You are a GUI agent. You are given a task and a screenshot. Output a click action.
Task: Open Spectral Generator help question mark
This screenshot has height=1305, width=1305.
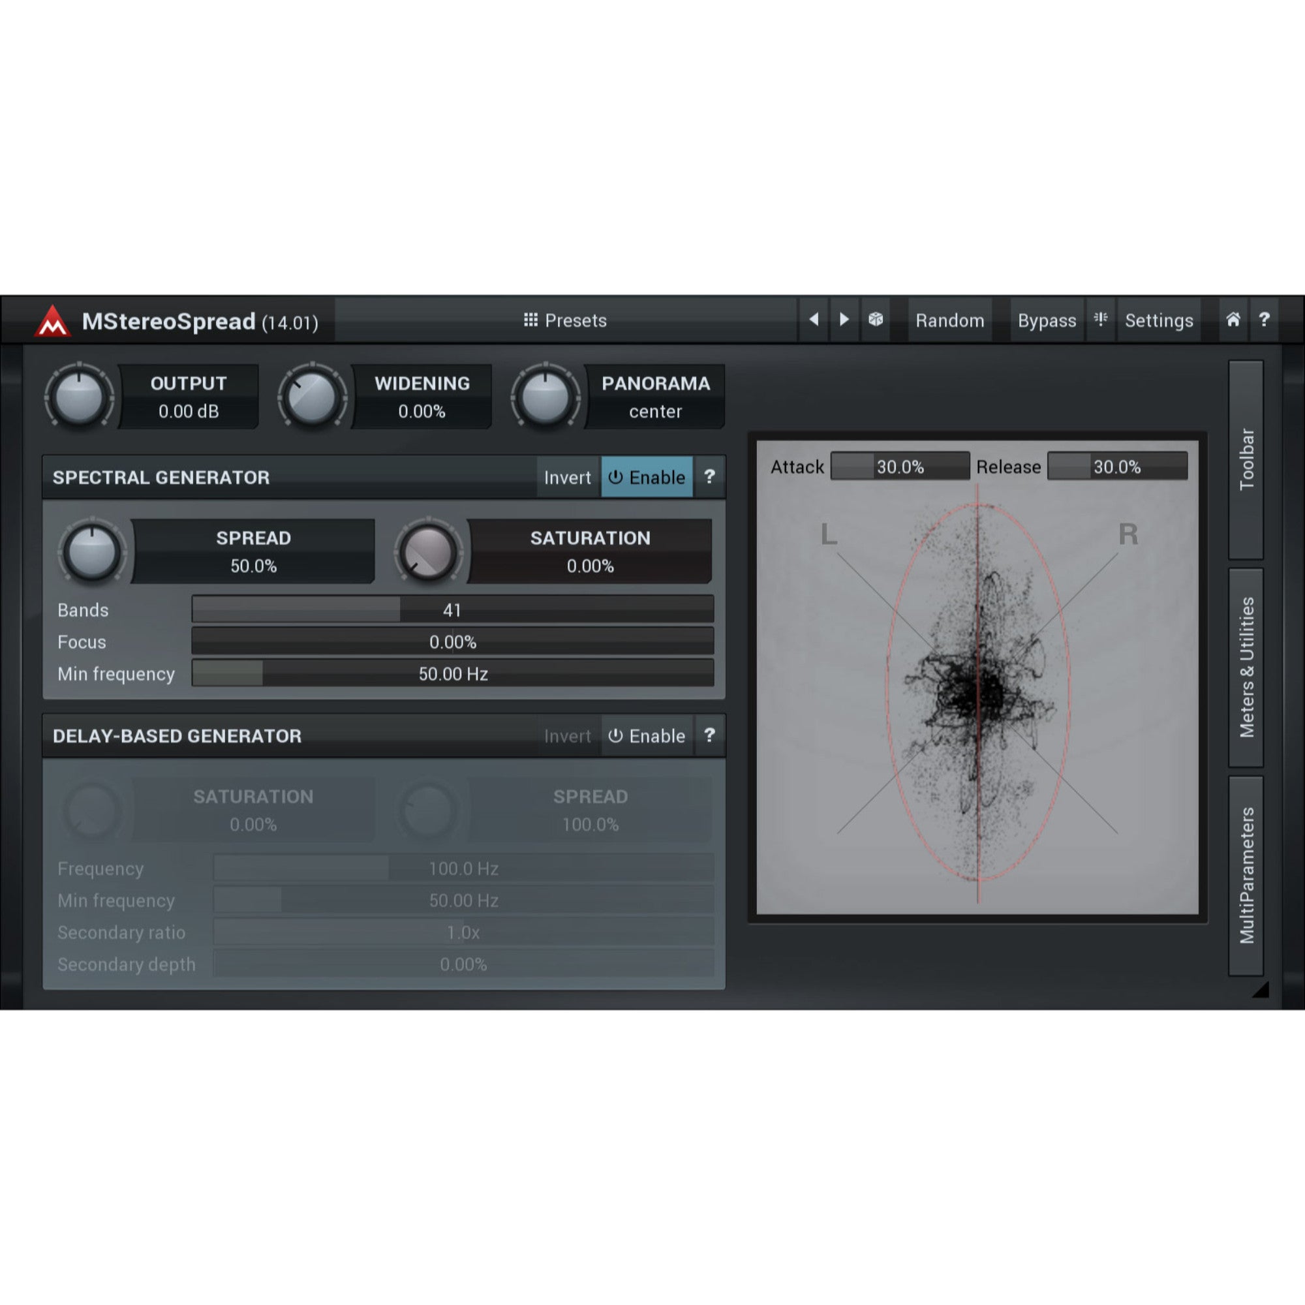[x=709, y=477]
